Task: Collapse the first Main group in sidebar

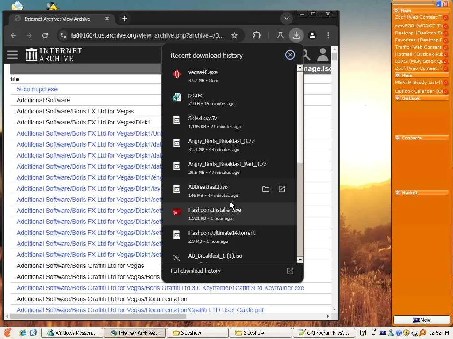Action: coord(396,11)
